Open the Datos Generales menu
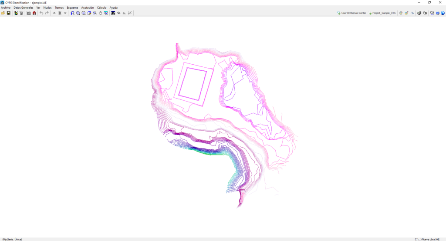446x241 pixels. pyautogui.click(x=24, y=8)
